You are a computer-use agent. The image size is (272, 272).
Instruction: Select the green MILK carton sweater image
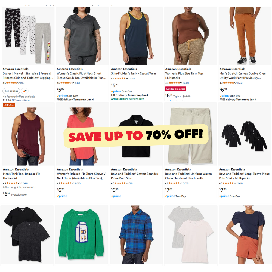(82, 235)
